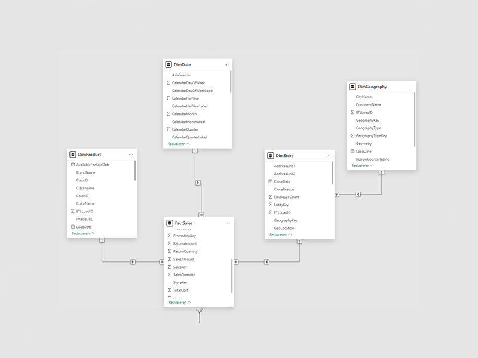Collapse the FactSales table with Reduzieren
The image size is (478, 358).
coord(180,302)
